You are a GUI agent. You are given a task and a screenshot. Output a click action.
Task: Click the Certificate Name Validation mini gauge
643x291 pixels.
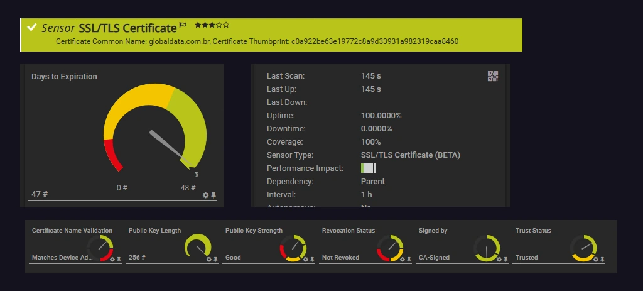click(100, 248)
